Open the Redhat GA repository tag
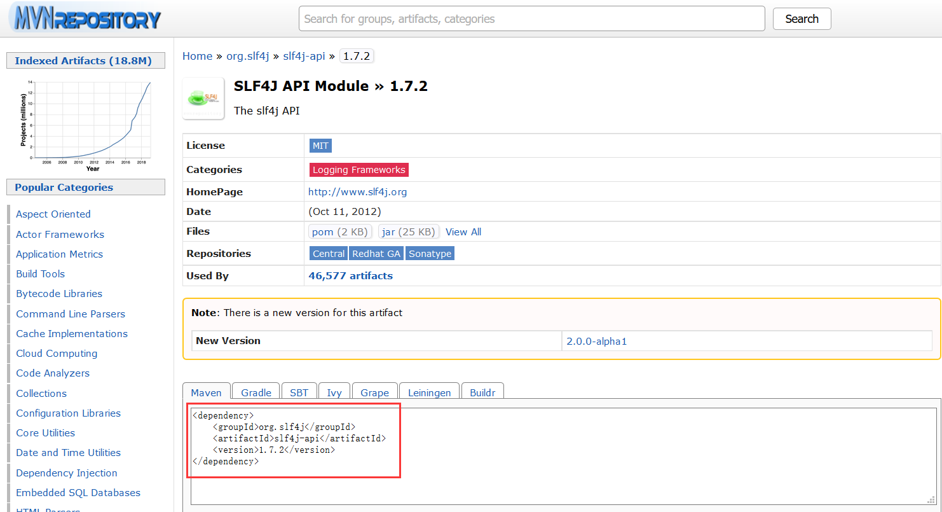This screenshot has height=512, width=942. (x=376, y=254)
